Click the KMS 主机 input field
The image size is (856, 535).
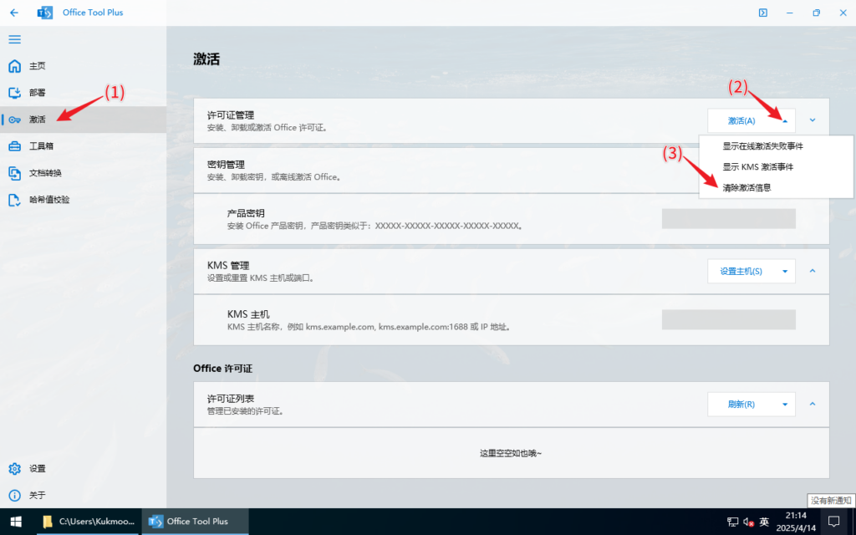(x=729, y=319)
